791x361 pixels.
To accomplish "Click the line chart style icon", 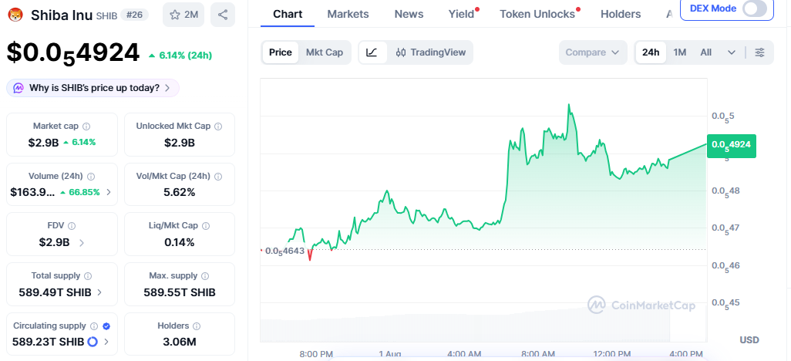I will point(372,52).
